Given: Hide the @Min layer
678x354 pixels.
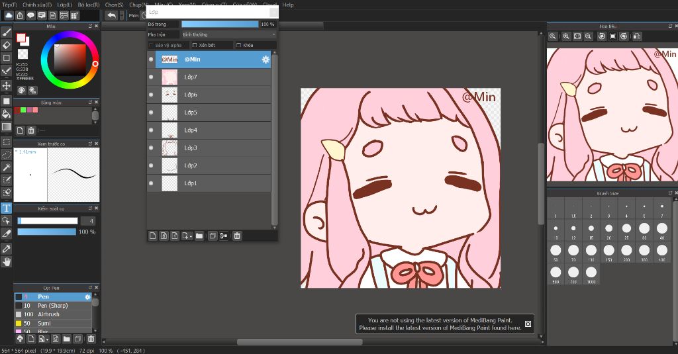Looking at the screenshot, I should pyautogui.click(x=151, y=59).
